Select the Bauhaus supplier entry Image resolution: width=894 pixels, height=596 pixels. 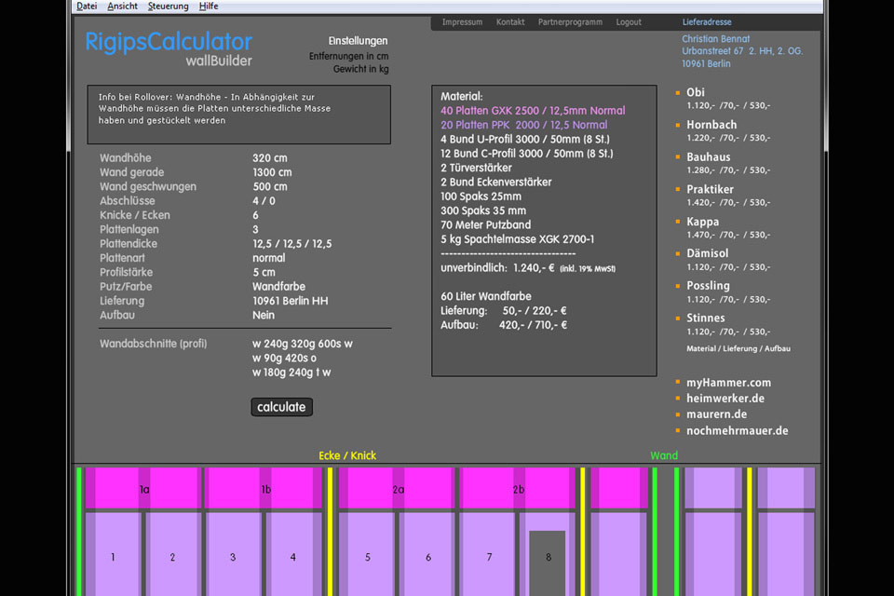(708, 156)
